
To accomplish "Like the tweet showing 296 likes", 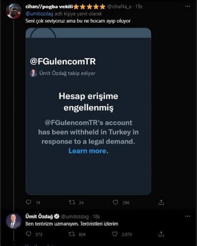I will [116, 202].
